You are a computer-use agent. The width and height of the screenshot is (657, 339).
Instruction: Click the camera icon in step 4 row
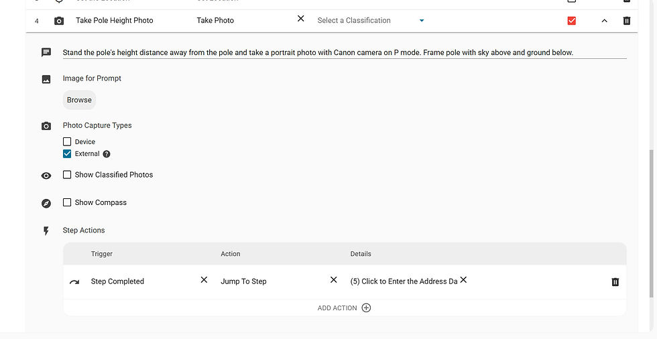(59, 21)
